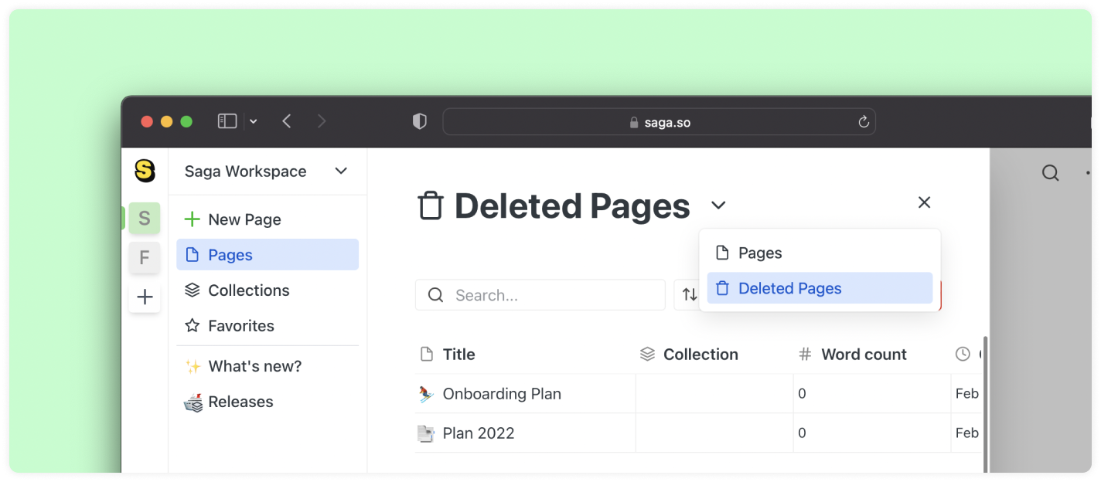The width and height of the screenshot is (1101, 482).
Task: Open Favorites in the sidebar
Action: click(240, 326)
